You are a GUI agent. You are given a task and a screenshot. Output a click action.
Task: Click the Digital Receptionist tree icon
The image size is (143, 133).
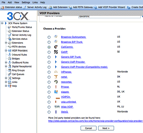10,66
